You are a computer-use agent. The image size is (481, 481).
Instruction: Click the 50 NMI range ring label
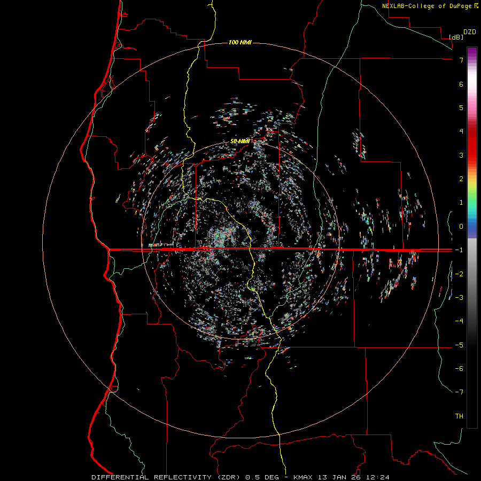coord(240,142)
